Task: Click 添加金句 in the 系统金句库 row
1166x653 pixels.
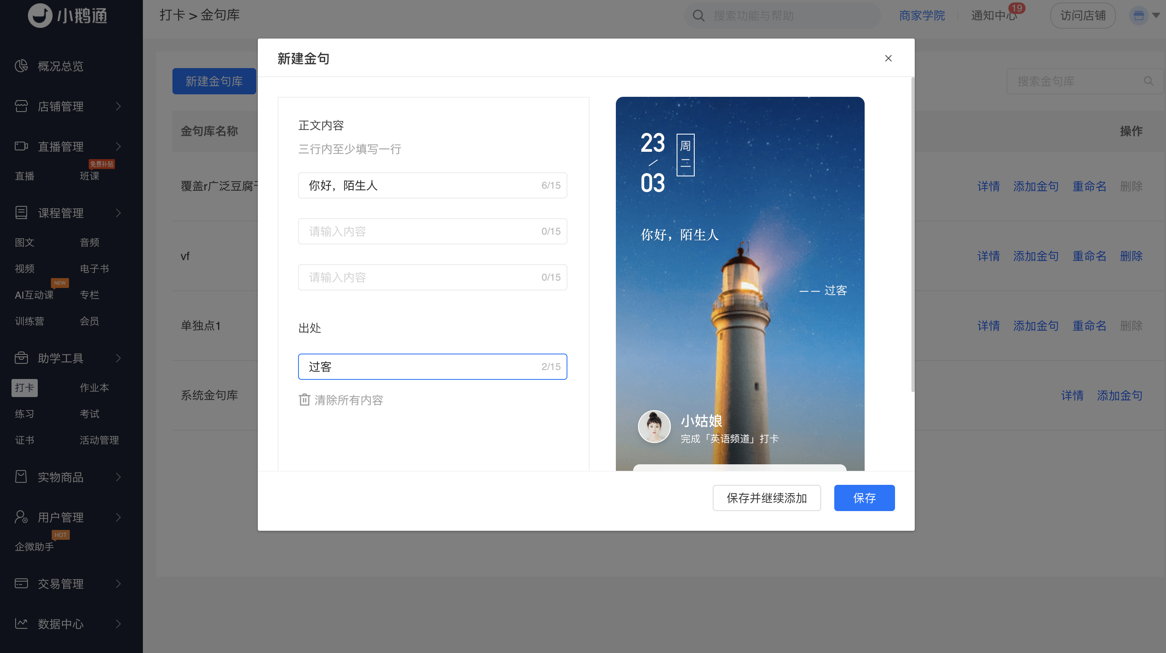Action: (x=1119, y=395)
